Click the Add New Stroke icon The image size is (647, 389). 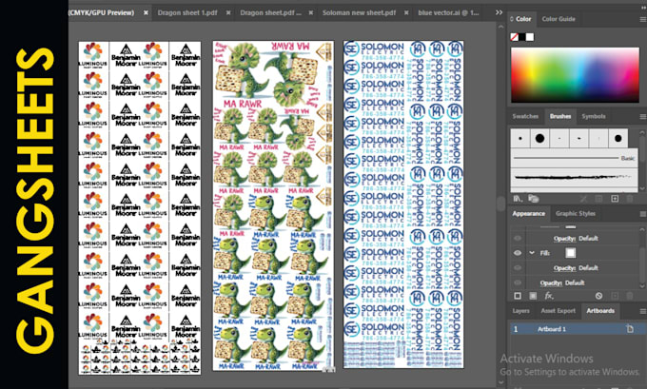pos(518,296)
